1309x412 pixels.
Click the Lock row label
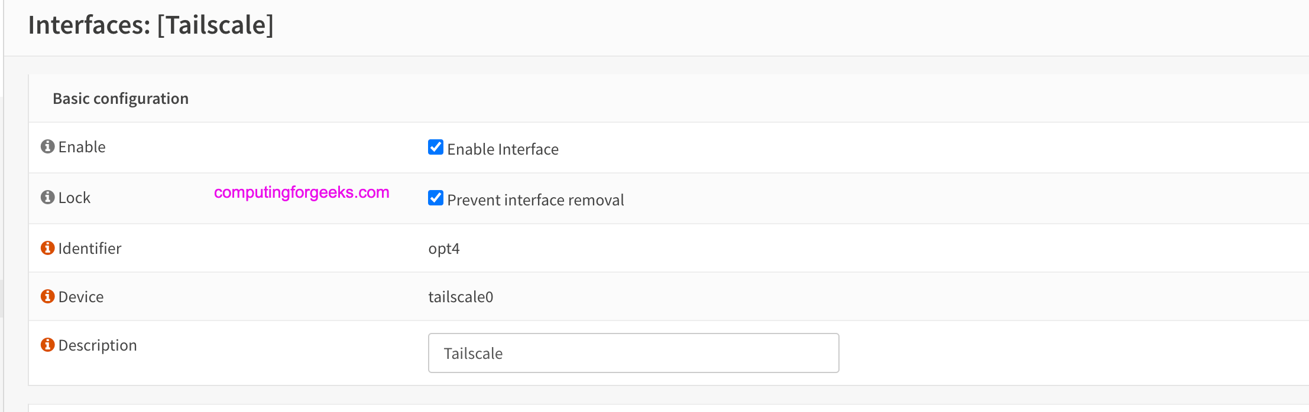tap(74, 198)
